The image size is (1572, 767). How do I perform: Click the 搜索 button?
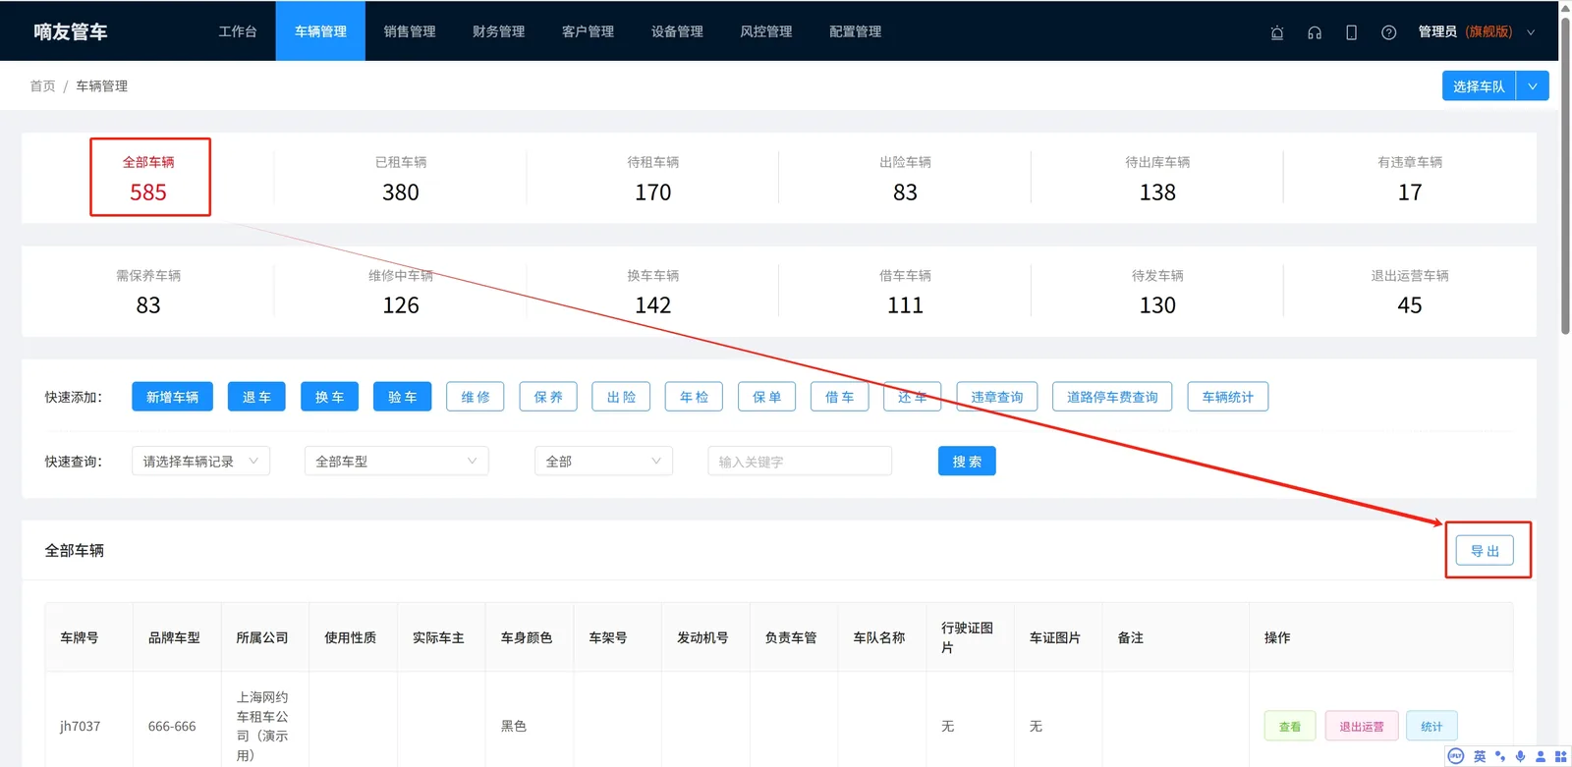(x=967, y=461)
